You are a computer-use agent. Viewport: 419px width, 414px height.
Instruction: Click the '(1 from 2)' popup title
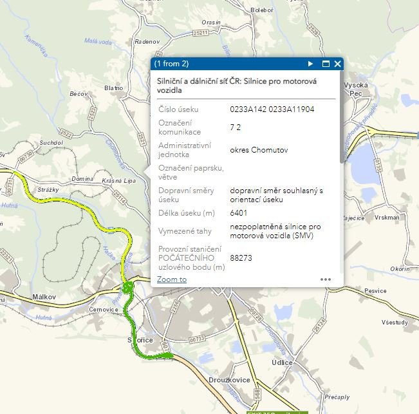(x=171, y=64)
